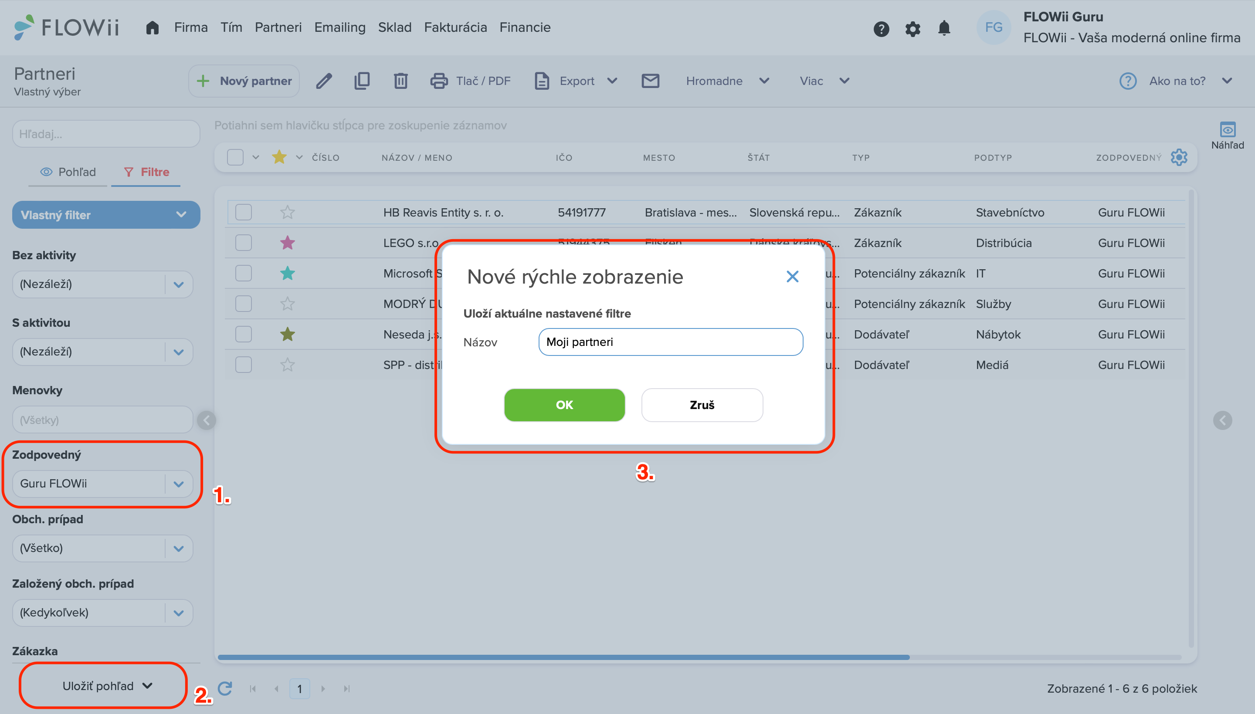1255x714 pixels.
Task: Open Emailing menu
Action: pyautogui.click(x=340, y=27)
